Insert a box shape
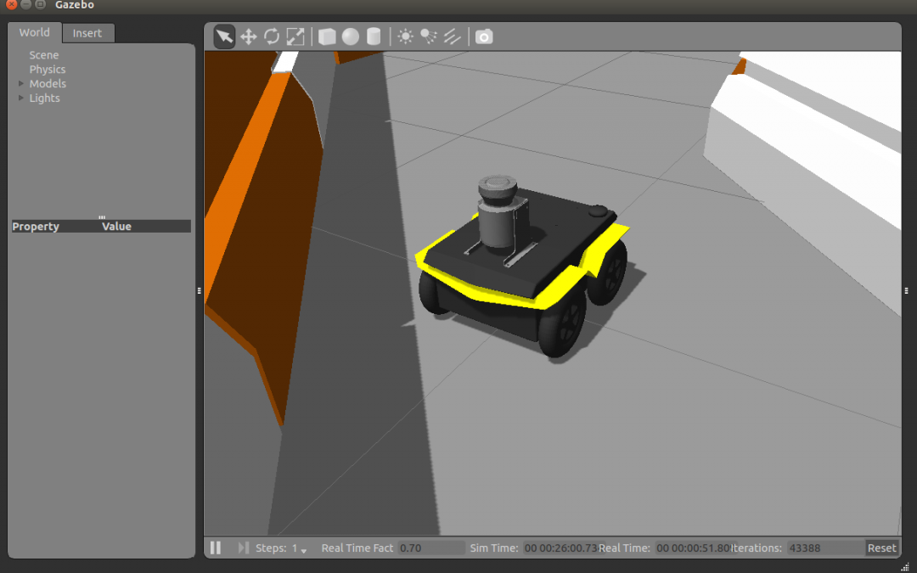This screenshot has height=573, width=917. [327, 37]
